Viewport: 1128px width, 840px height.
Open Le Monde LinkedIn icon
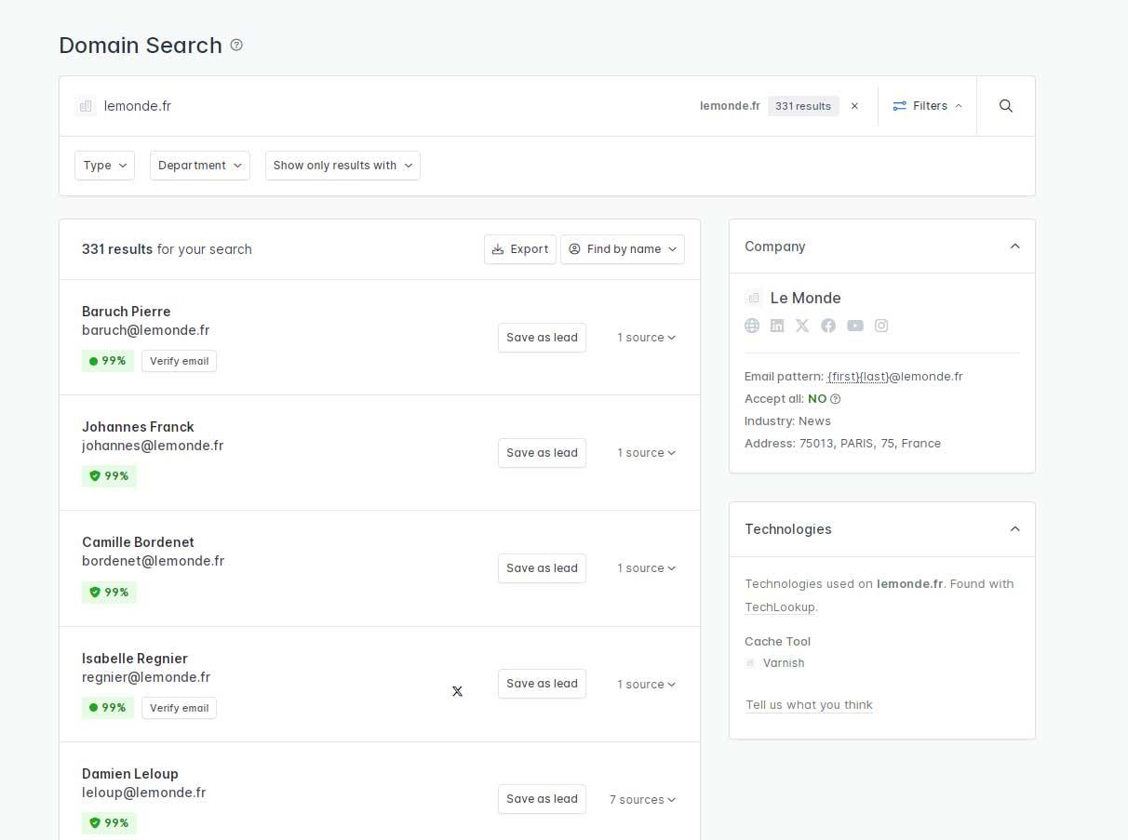pos(777,326)
